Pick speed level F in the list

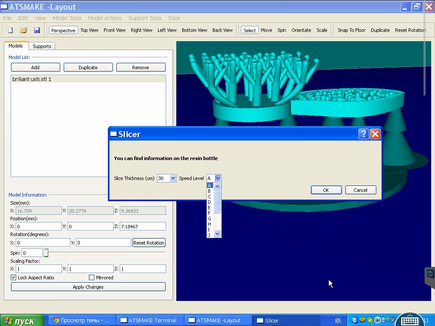[x=210, y=213]
